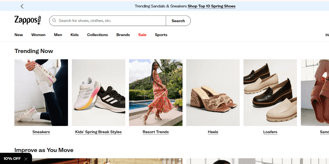Click the back chevron above the banner

click(22, 6)
